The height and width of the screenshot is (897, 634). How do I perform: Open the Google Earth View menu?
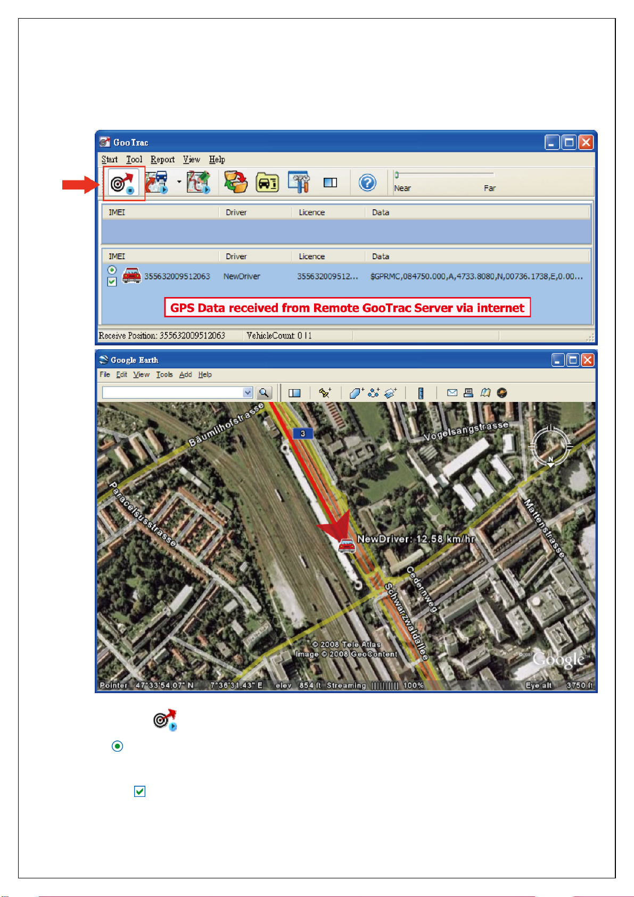pos(141,374)
